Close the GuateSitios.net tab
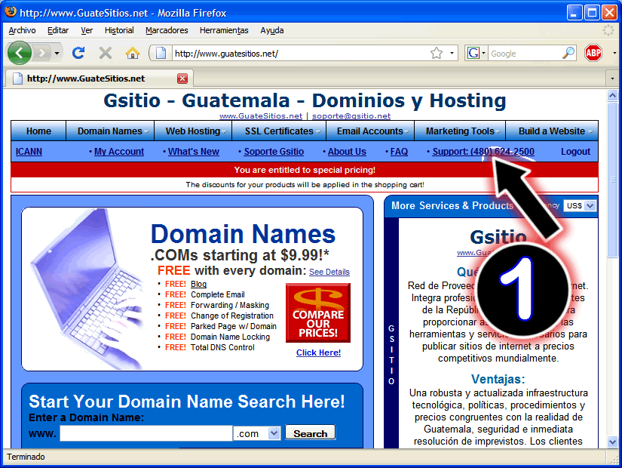Viewport: 622px width, 468px height. tap(182, 79)
